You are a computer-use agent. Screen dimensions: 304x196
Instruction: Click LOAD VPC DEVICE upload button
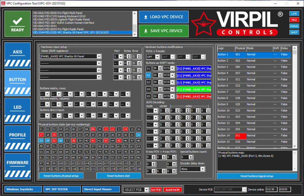pyautogui.click(x=164, y=17)
